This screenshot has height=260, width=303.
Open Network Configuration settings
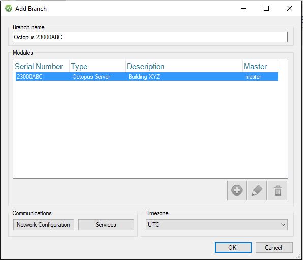pyautogui.click(x=44, y=224)
